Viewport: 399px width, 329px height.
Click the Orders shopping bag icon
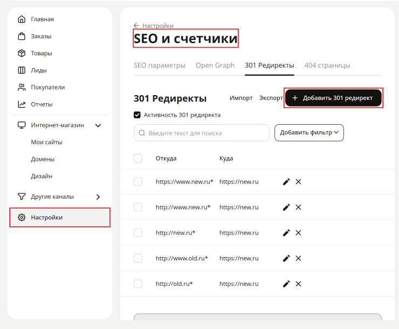[22, 36]
